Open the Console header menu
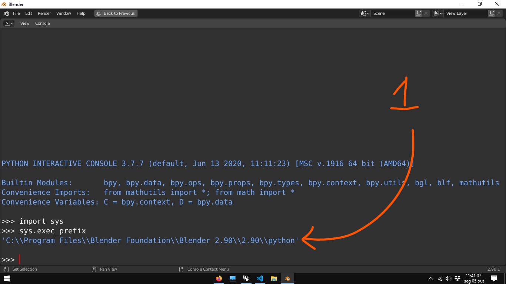The image size is (506, 284). pos(42,23)
